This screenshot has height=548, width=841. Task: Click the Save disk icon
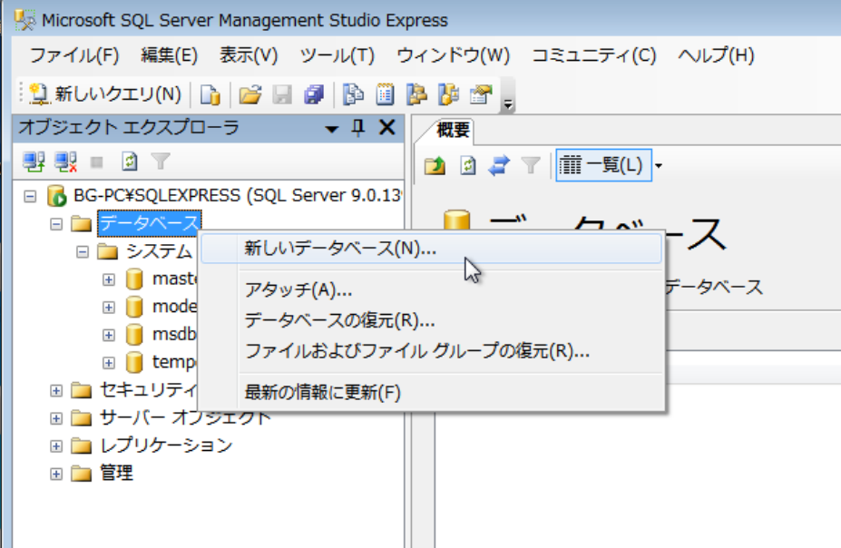[x=282, y=94]
